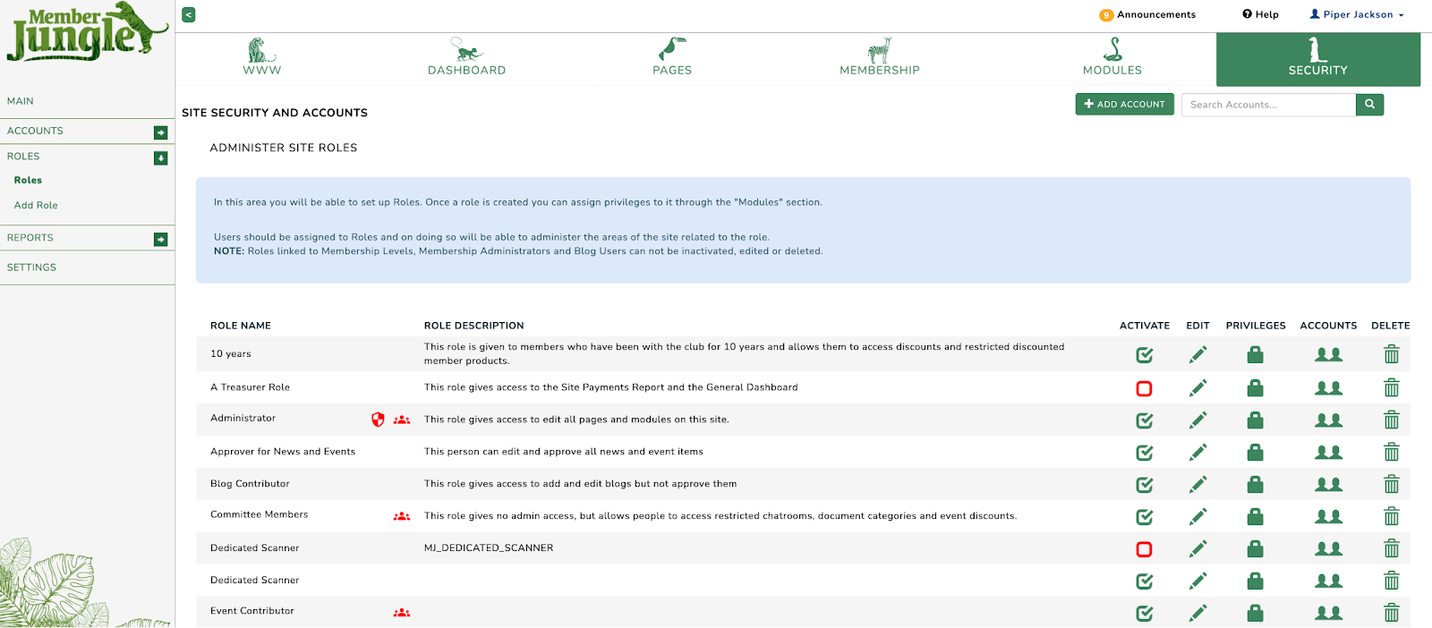Image resolution: width=1432 pixels, height=628 pixels.
Task: Edit the Event Contributor role
Action: 1198,613
